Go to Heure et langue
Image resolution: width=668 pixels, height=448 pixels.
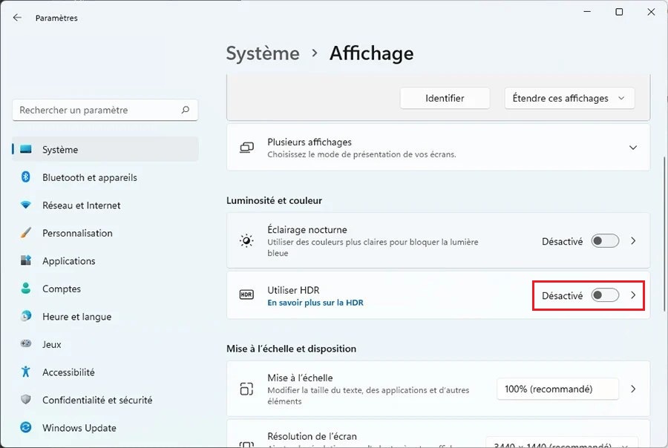[x=105, y=317]
